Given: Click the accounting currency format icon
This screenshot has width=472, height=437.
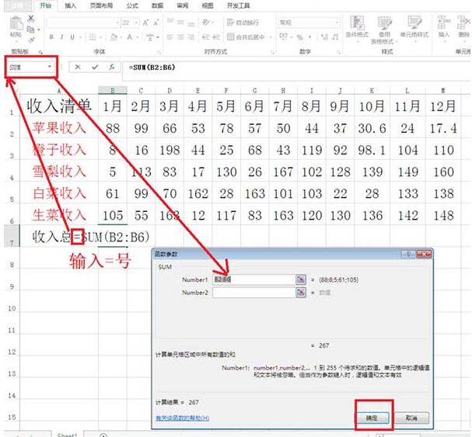Looking at the screenshot, I should (283, 37).
